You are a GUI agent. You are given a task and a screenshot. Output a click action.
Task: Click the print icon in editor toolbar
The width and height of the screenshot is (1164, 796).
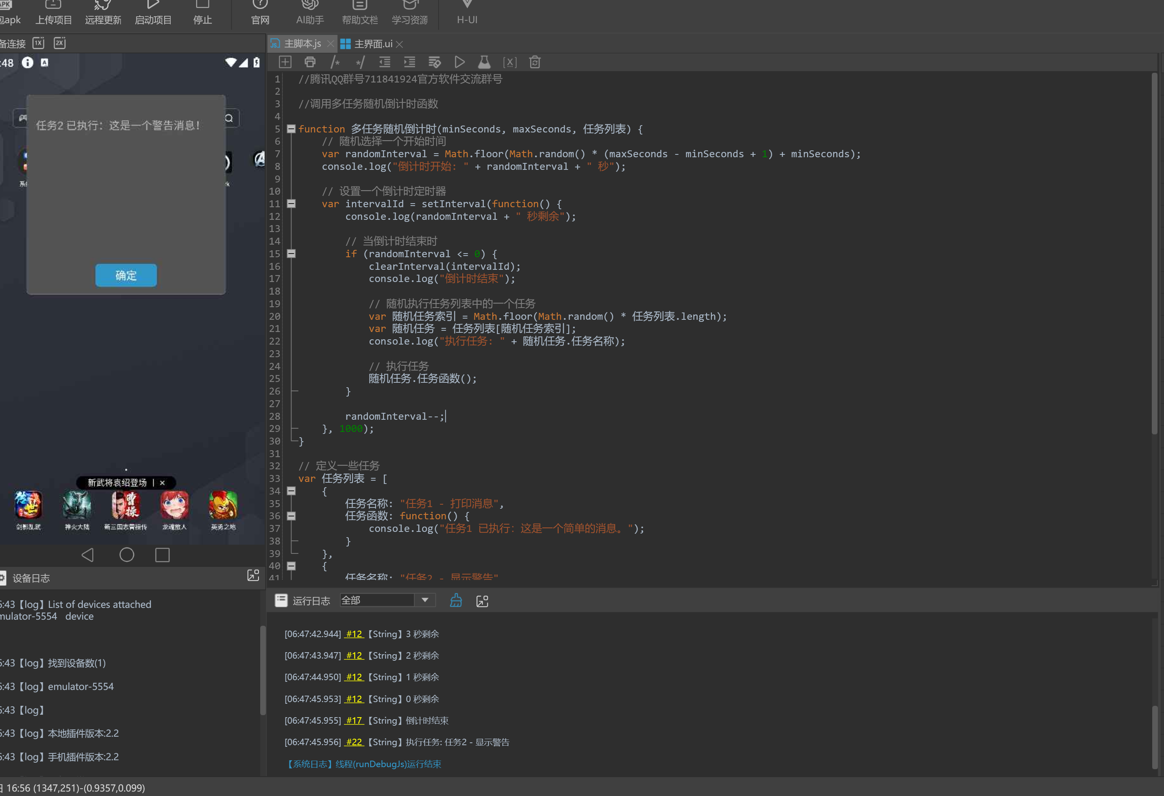(x=310, y=62)
